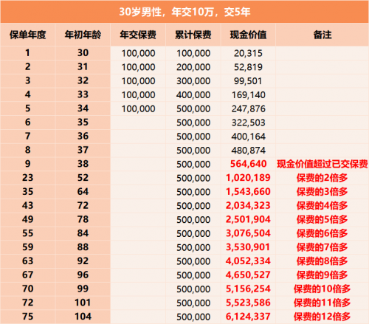Select the cash value 1,020,189
This screenshot has height=324, width=369.
[x=248, y=178]
